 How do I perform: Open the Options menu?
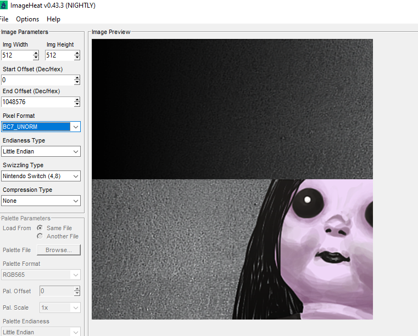pyautogui.click(x=27, y=19)
